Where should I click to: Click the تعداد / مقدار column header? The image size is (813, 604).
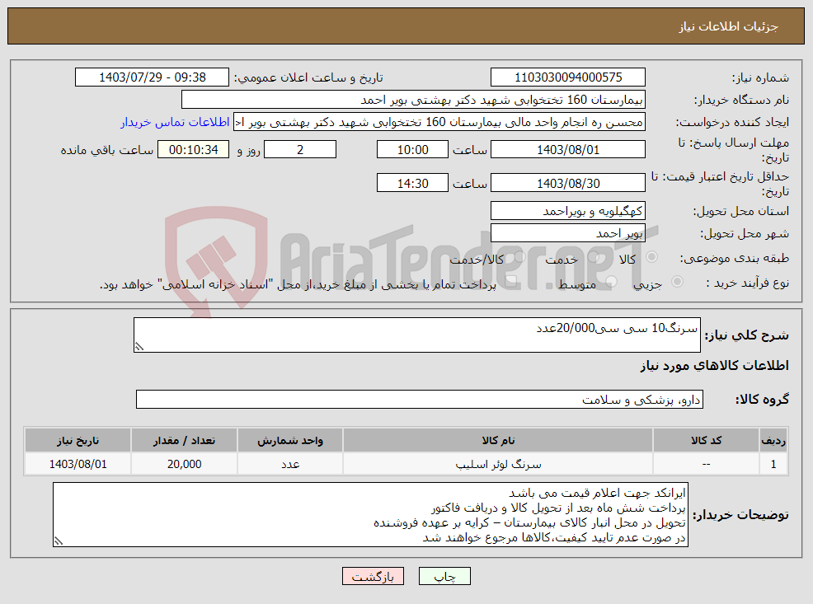pyautogui.click(x=184, y=440)
